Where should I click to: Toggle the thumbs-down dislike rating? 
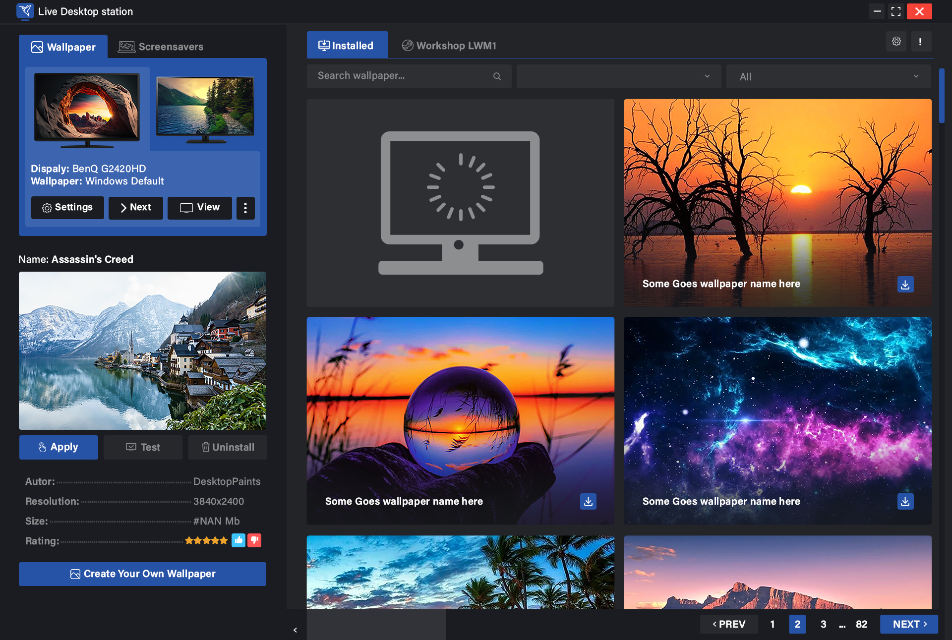click(254, 540)
